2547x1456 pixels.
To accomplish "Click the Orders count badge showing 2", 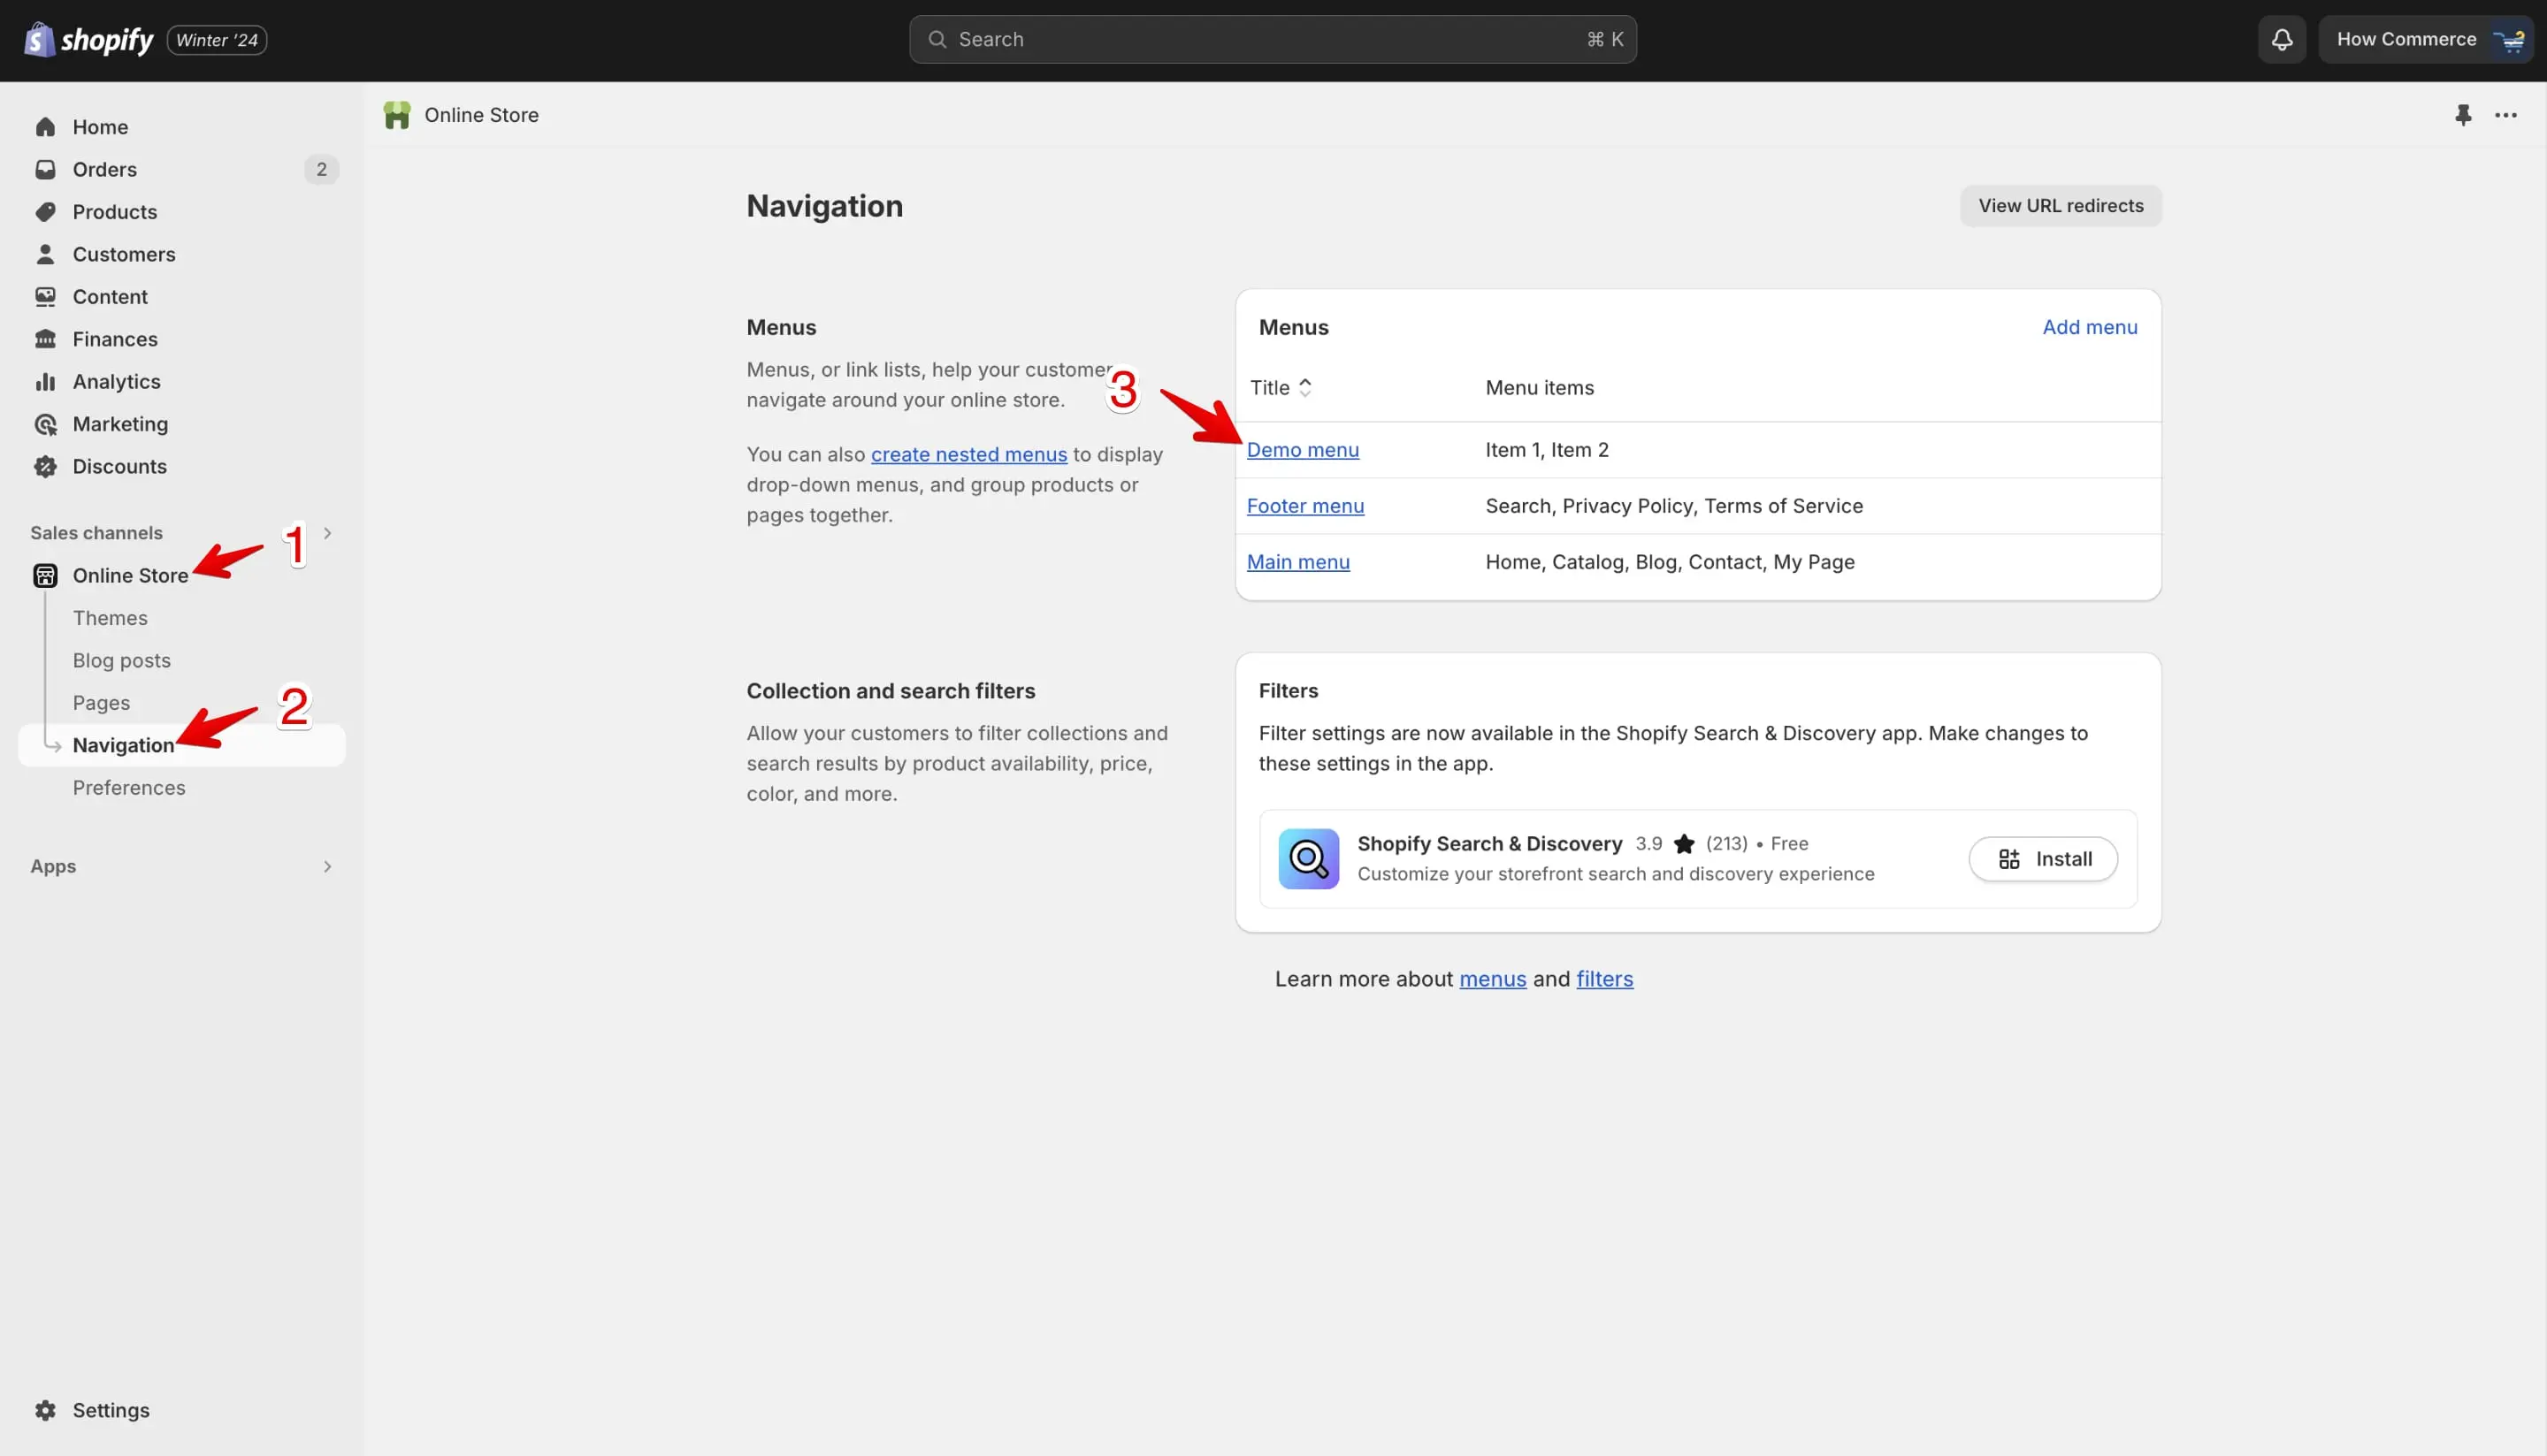I will coord(321,169).
